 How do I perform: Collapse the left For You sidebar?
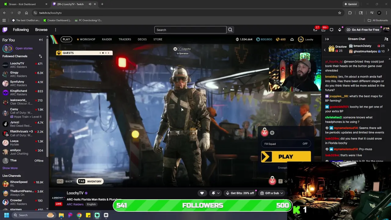[41, 40]
